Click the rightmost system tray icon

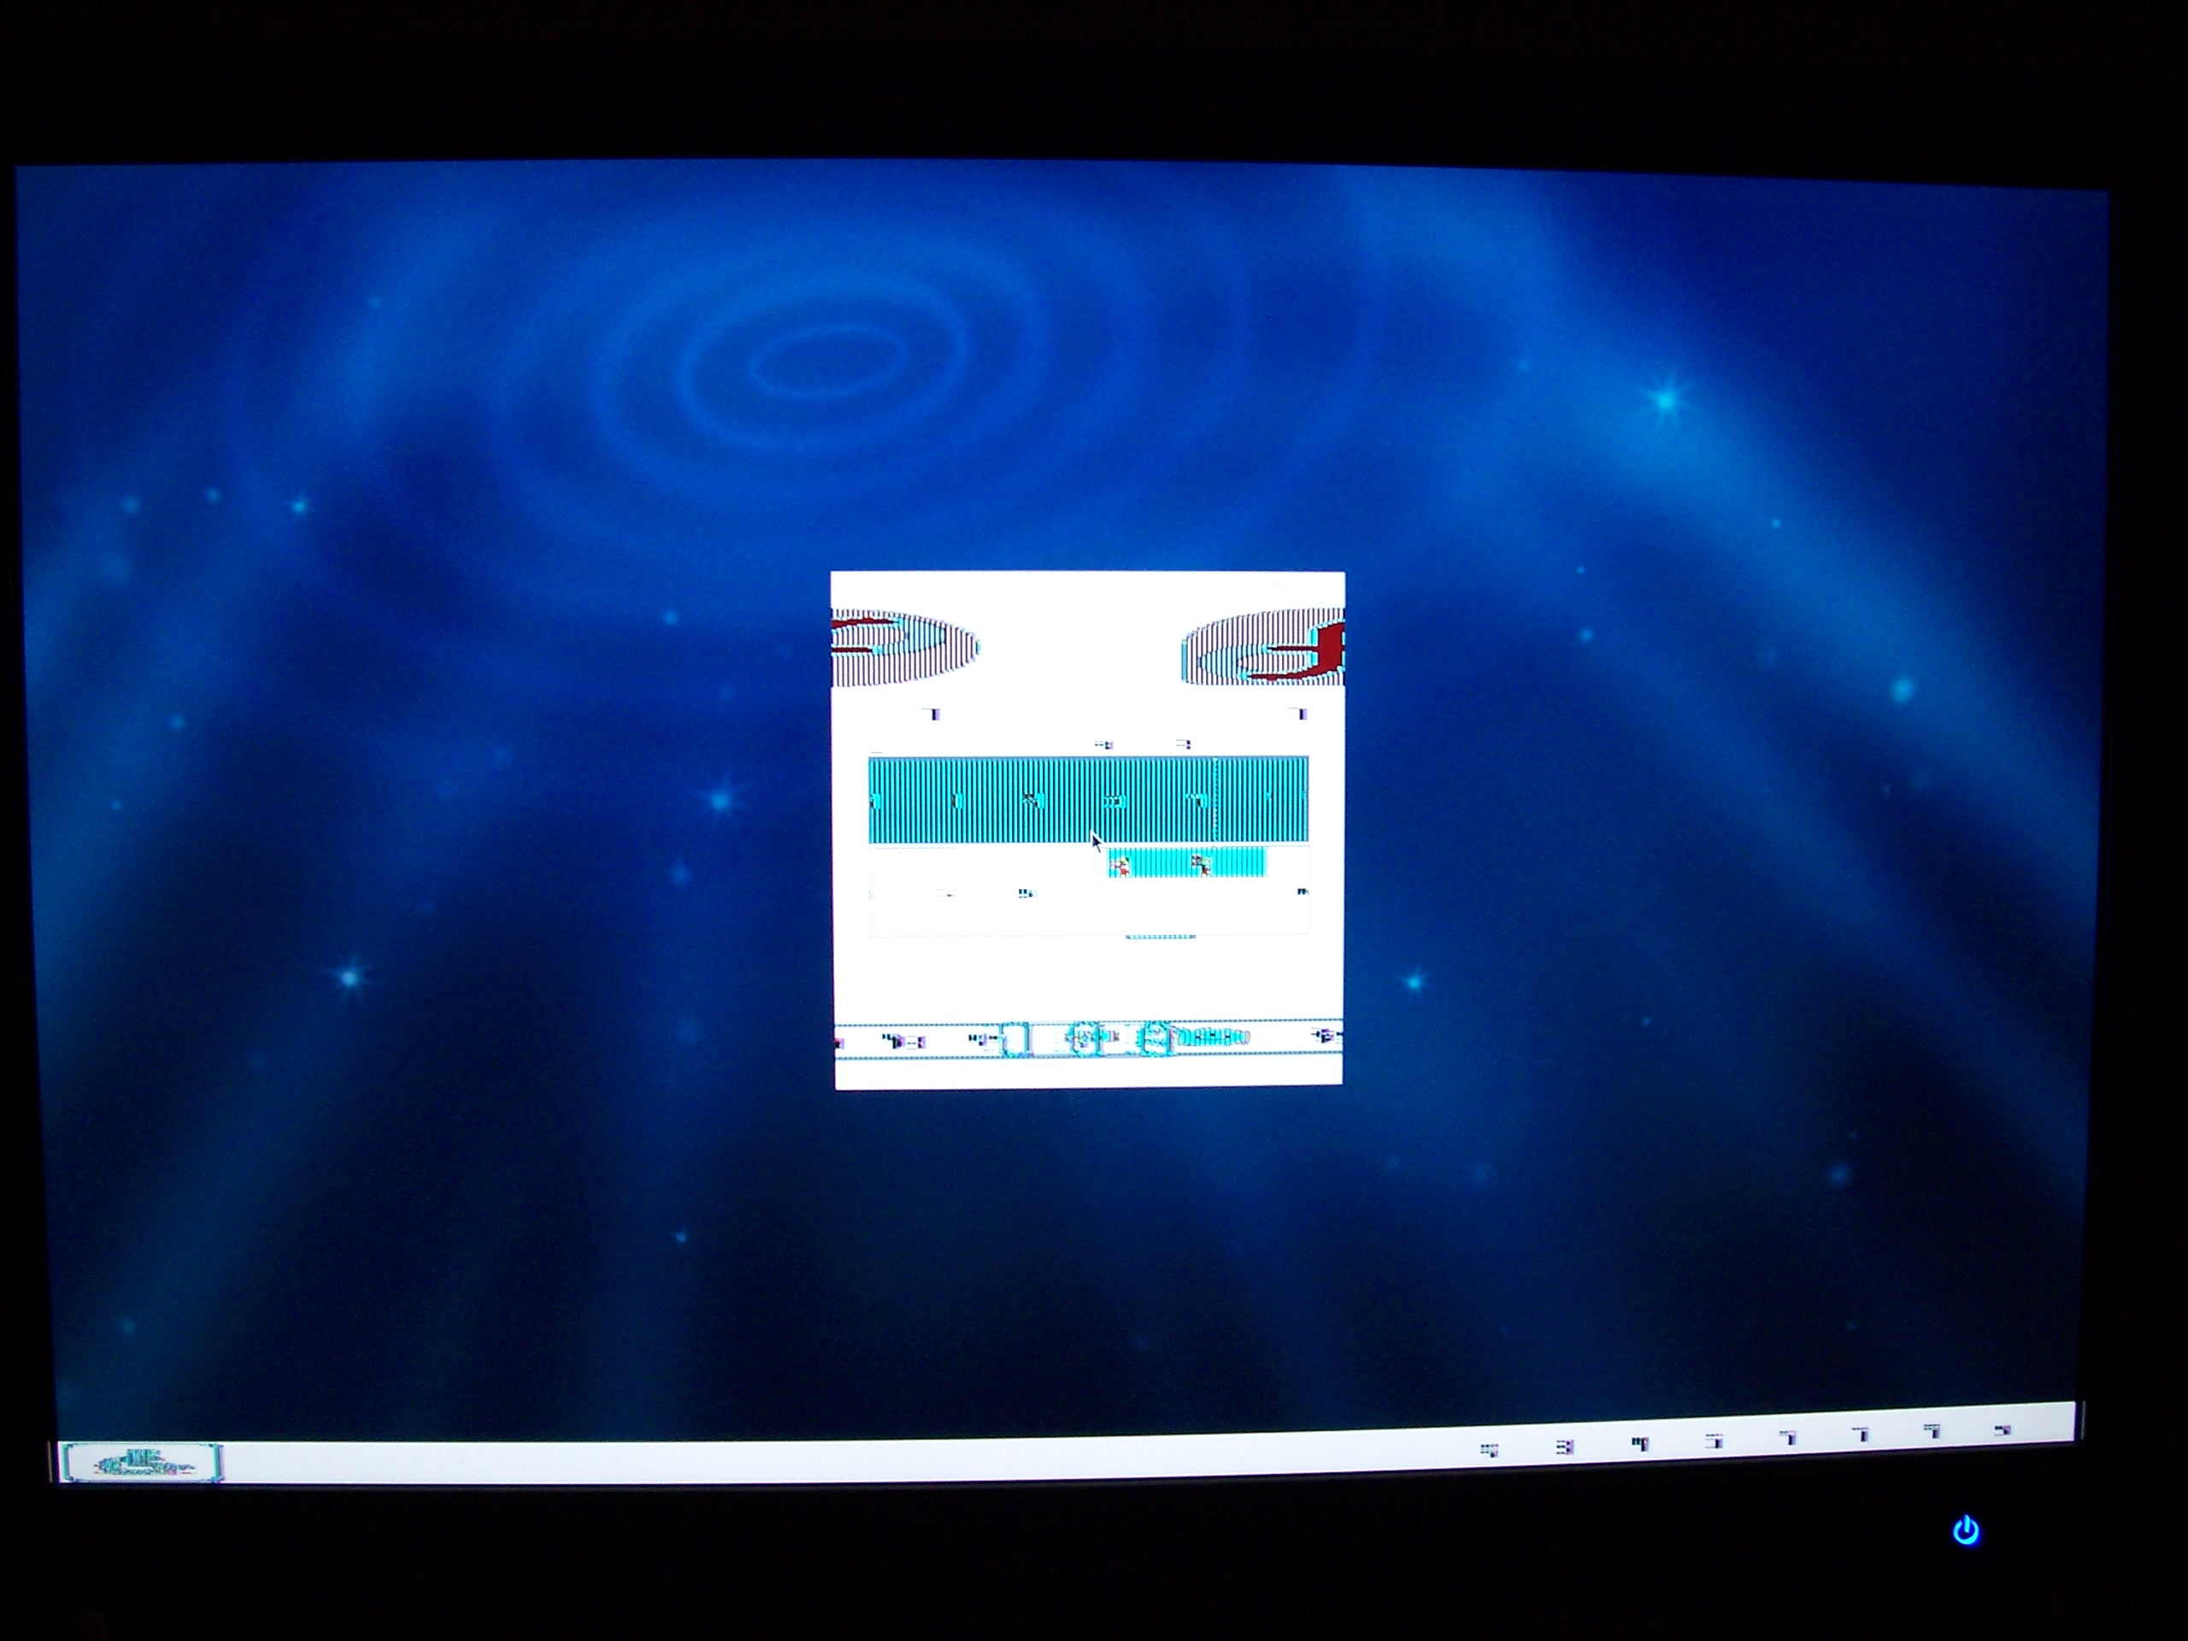pyautogui.click(x=2003, y=1429)
